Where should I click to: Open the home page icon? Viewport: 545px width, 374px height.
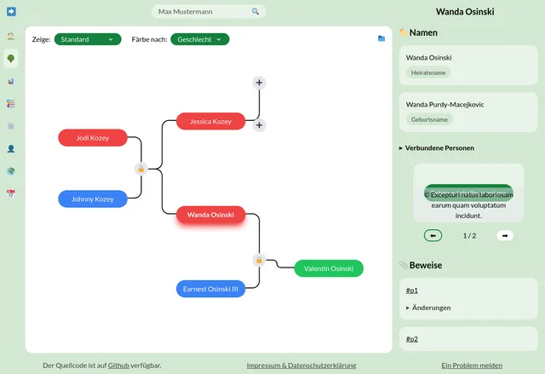[11, 37]
